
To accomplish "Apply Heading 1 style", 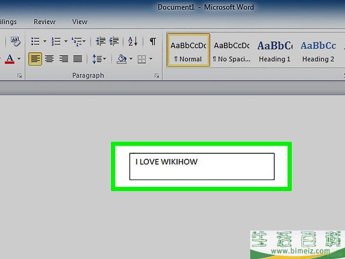I will (x=275, y=50).
